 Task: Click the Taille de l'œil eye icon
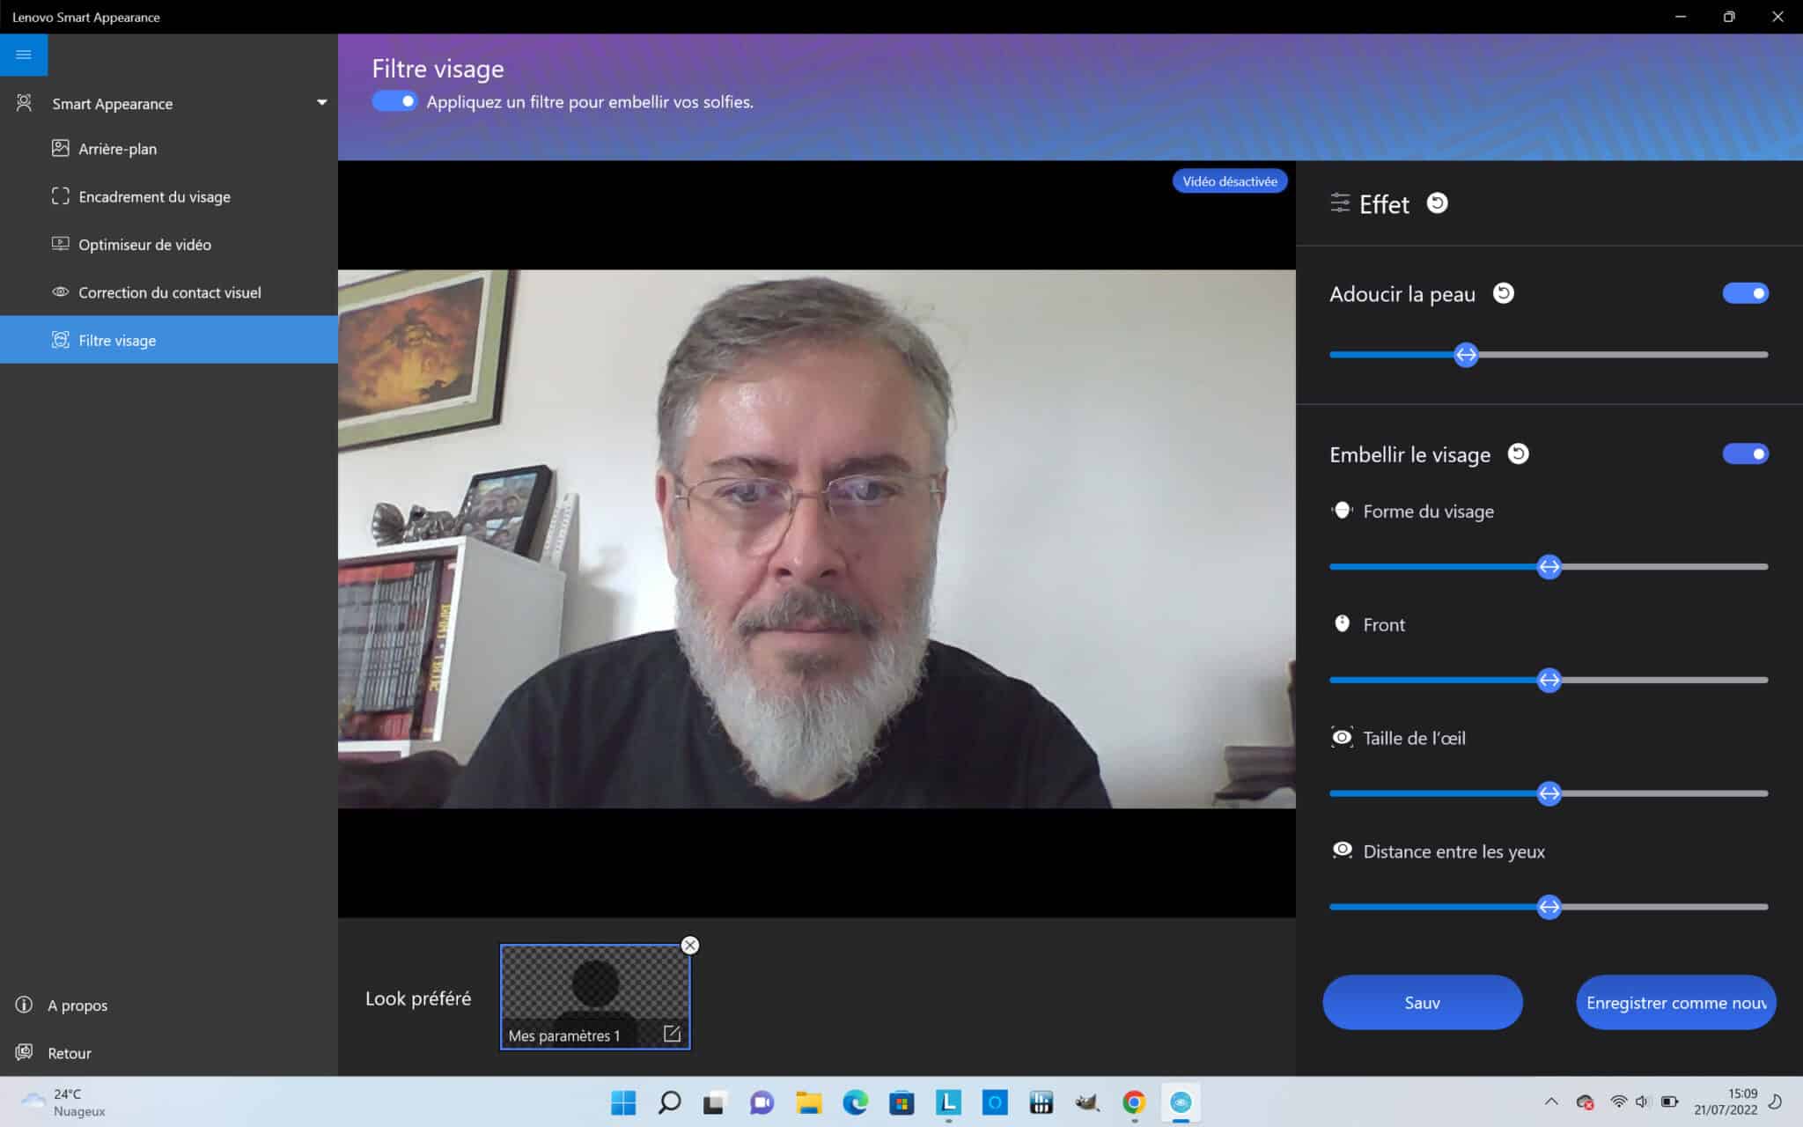(1342, 737)
